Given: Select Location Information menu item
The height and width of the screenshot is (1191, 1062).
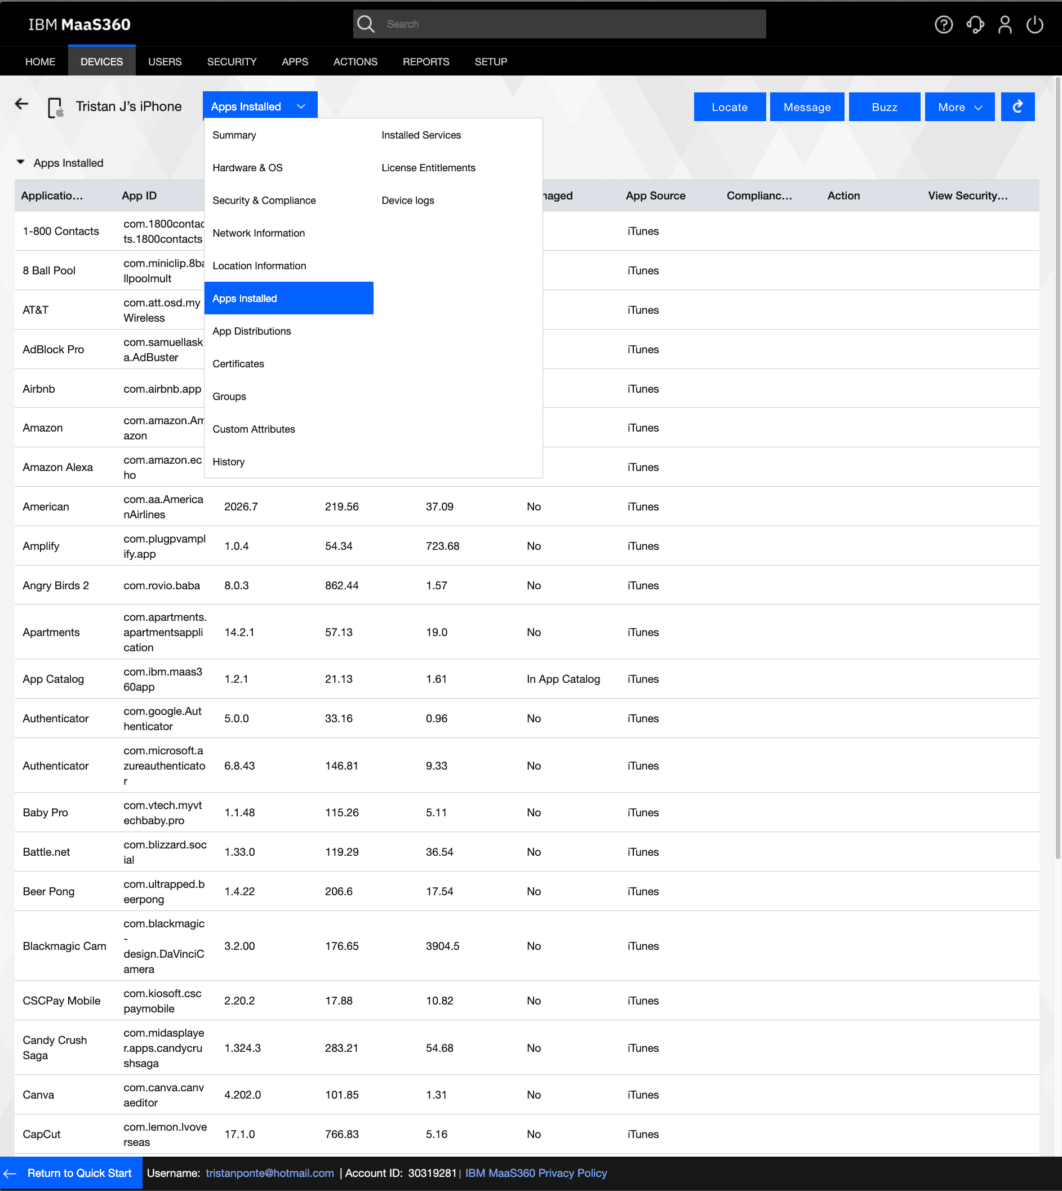Looking at the screenshot, I should 289,265.
